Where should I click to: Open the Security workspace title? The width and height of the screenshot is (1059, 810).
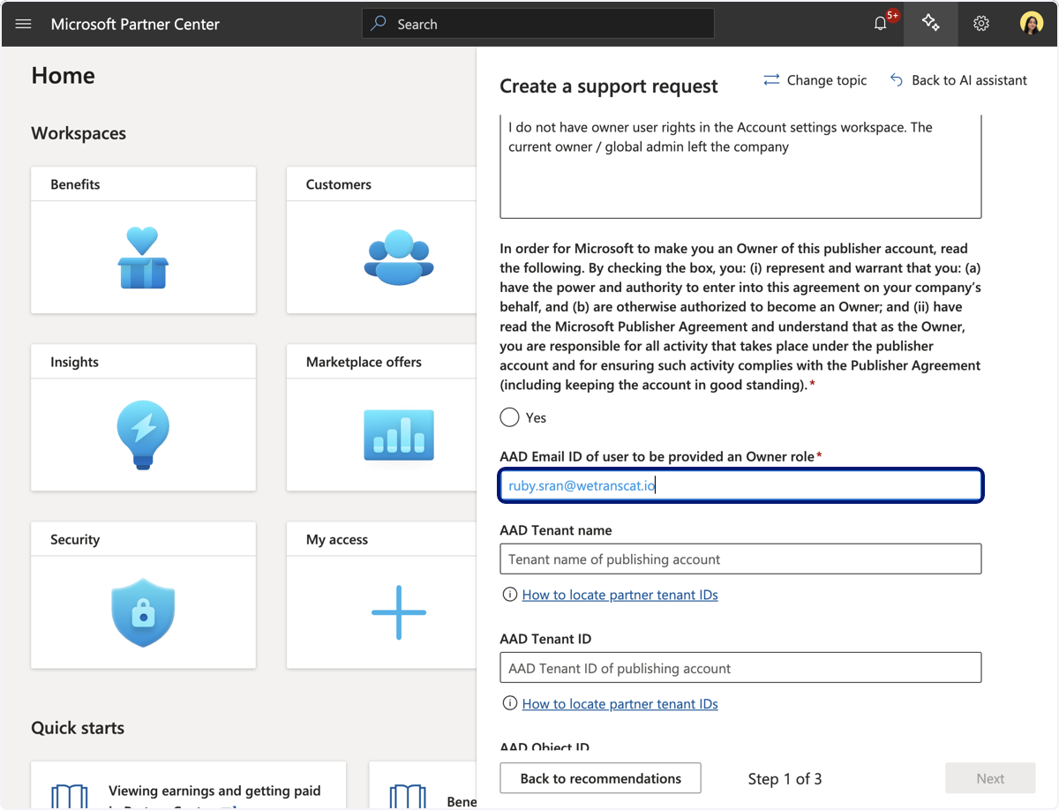point(75,539)
